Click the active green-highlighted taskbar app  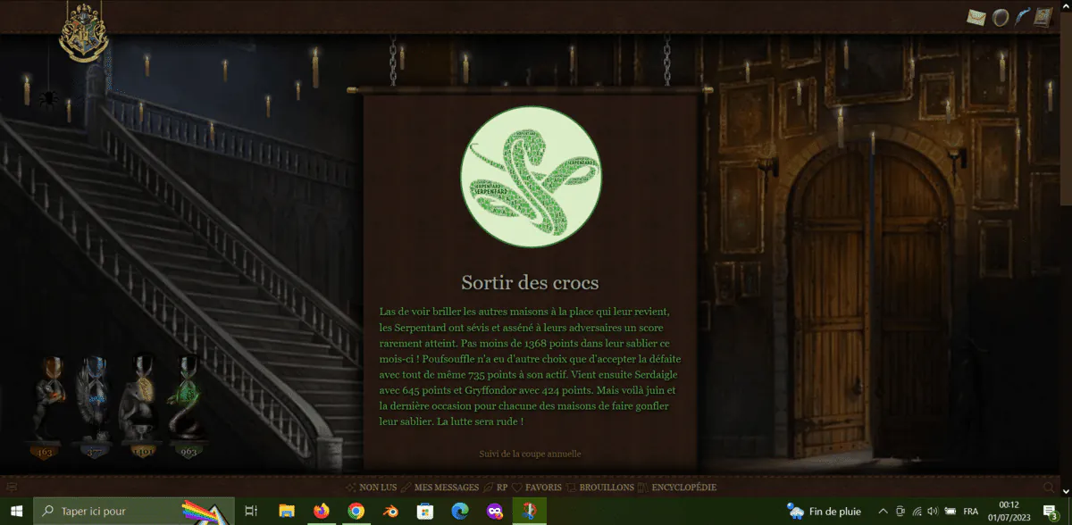click(x=529, y=511)
